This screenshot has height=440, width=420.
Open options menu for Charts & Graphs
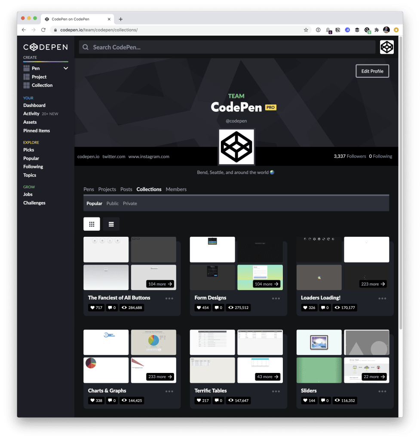pyautogui.click(x=169, y=391)
